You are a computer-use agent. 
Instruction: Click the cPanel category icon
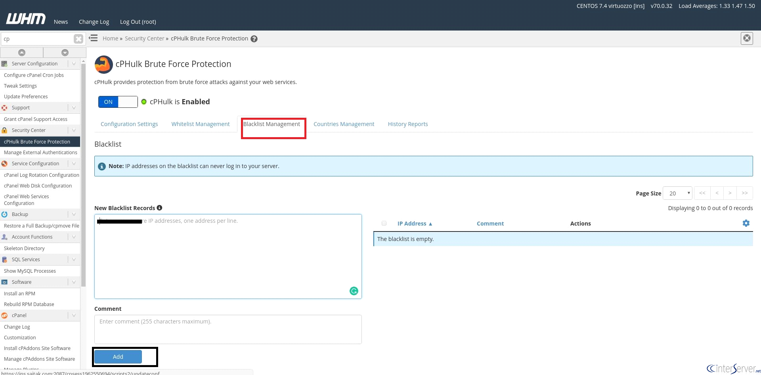[x=4, y=316]
